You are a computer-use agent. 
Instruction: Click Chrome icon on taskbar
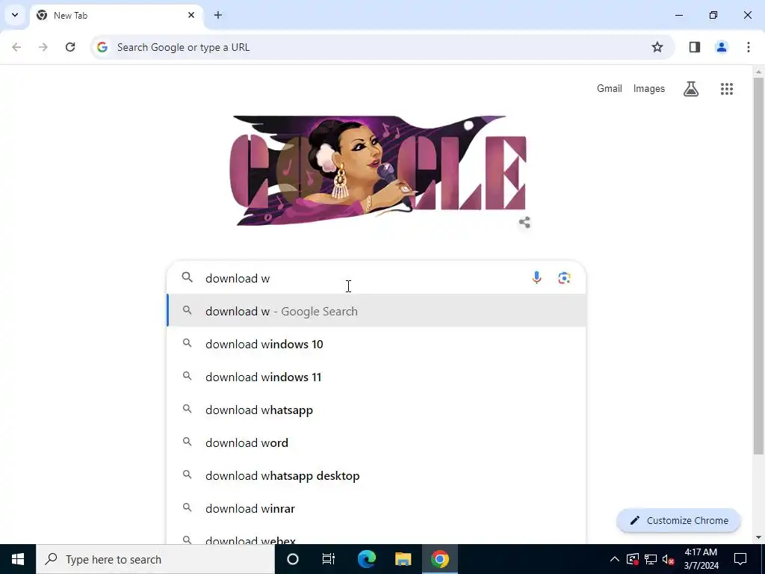[439, 559]
